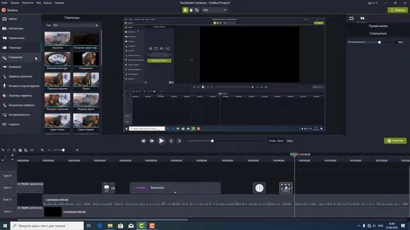Open the View (Вид) menu
Viewport: 410px width, 230px height.
pos(38,3)
